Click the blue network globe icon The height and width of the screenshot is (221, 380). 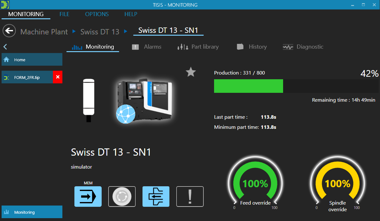(x=126, y=114)
